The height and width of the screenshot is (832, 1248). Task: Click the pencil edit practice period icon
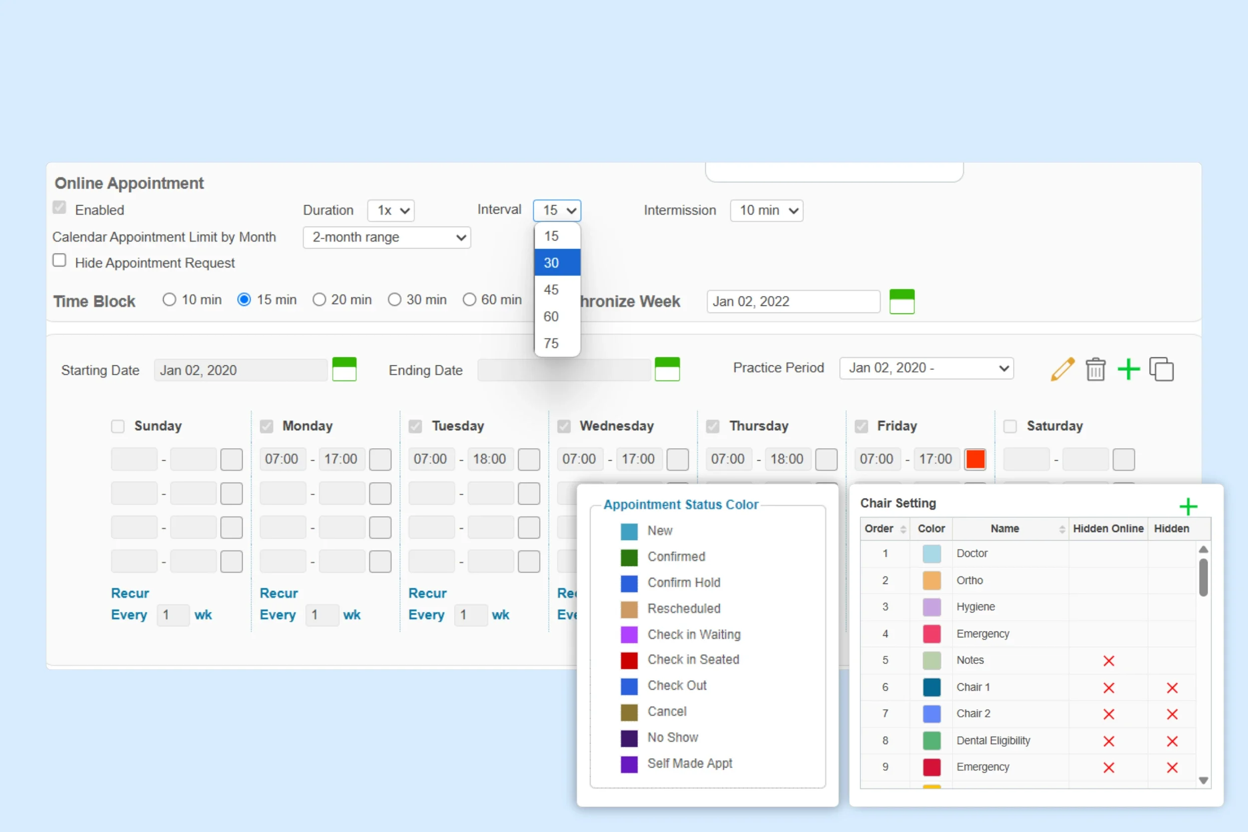1062,369
